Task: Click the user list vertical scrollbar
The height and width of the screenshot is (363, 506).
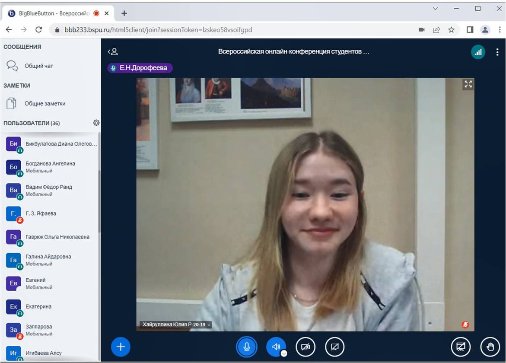Action: click(x=99, y=194)
